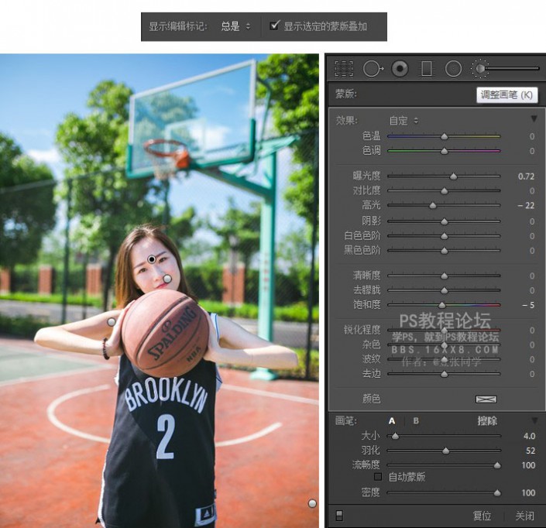546x528 pixels.
Task: Open the 显示编辑标记 总是 dropdown
Action: click(235, 26)
